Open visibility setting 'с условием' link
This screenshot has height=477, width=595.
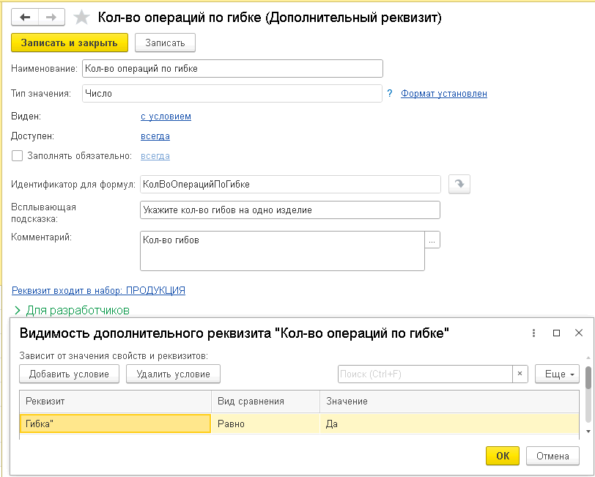166,116
